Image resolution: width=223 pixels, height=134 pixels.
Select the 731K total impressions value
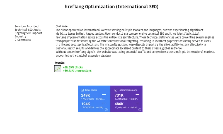pyautogui.click(x=119, y=95)
